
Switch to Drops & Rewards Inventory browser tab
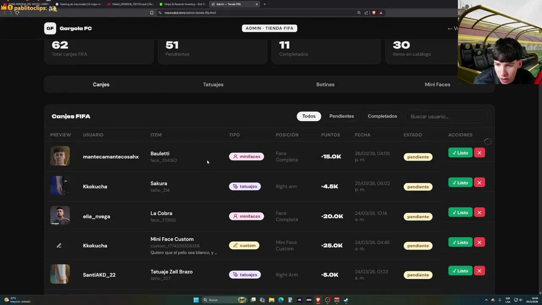[x=182, y=4]
